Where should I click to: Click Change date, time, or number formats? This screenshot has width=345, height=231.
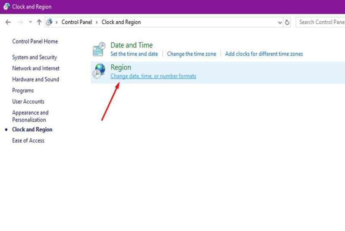tap(154, 76)
